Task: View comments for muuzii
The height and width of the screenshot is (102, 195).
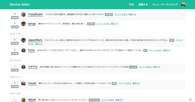Action: point(125,83)
